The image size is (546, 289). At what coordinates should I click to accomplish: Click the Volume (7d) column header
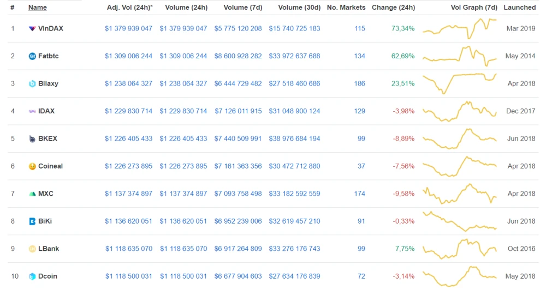pyautogui.click(x=243, y=7)
